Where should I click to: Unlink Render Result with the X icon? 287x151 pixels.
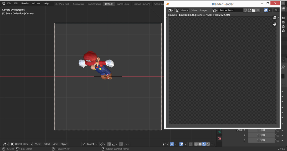pos(258,10)
